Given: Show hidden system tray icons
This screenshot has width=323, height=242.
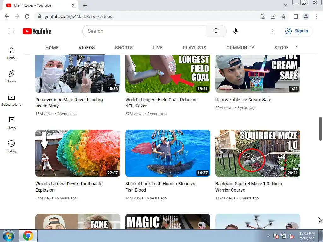Looking at the screenshot, I should (x=268, y=236).
